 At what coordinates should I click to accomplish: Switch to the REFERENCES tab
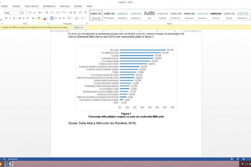[49, 6]
